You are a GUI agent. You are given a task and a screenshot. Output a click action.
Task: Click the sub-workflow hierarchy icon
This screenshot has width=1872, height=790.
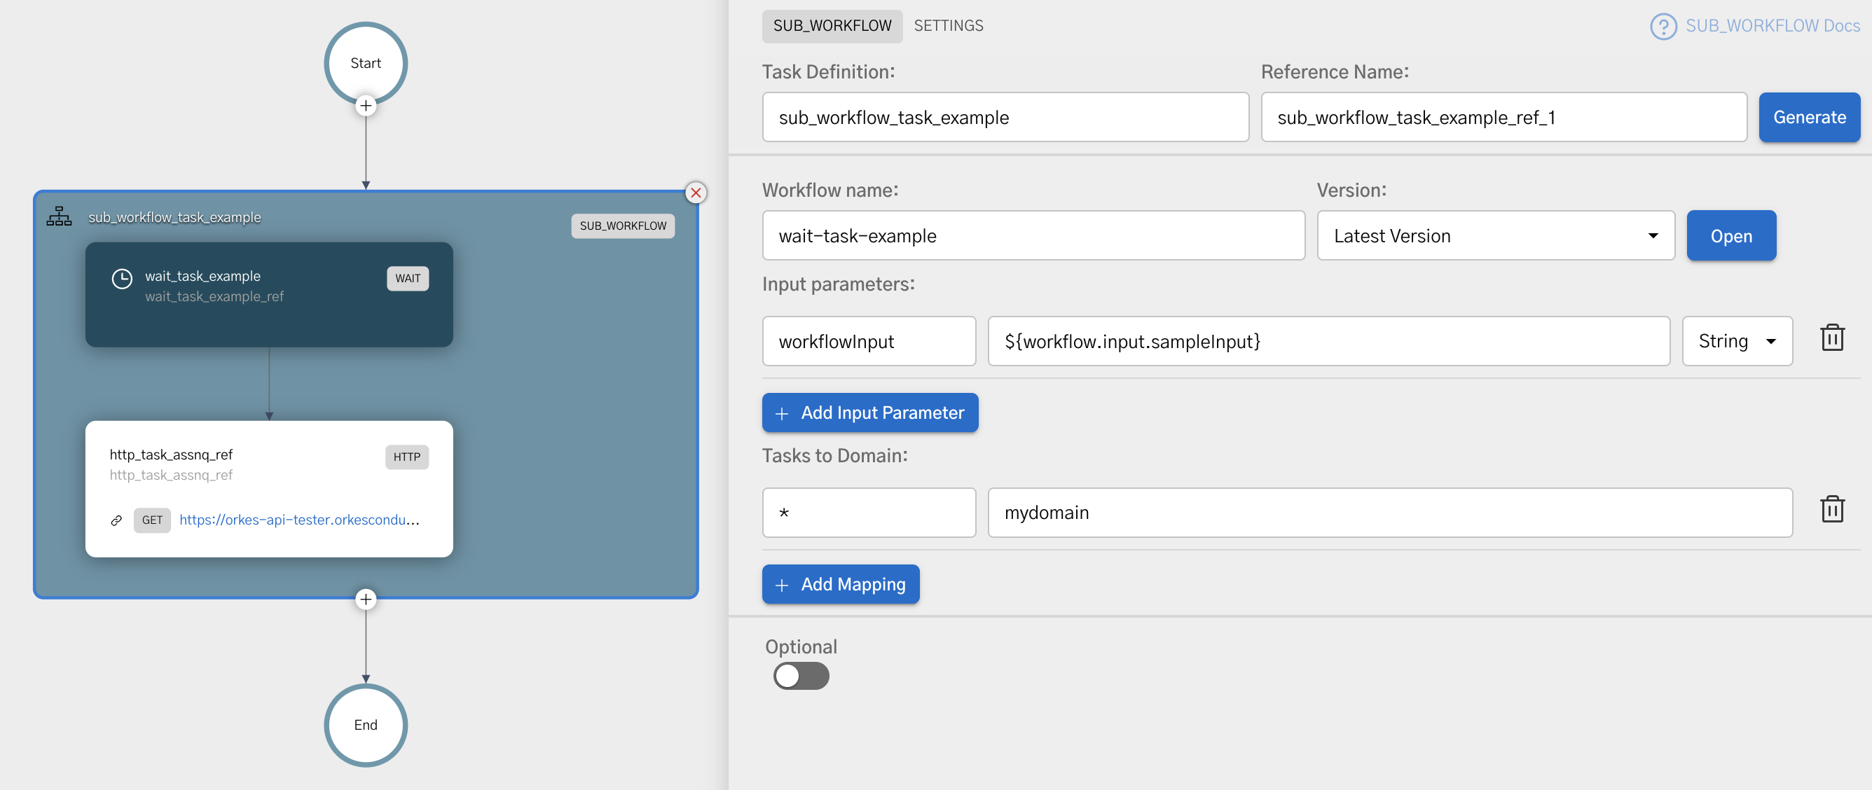point(59,216)
